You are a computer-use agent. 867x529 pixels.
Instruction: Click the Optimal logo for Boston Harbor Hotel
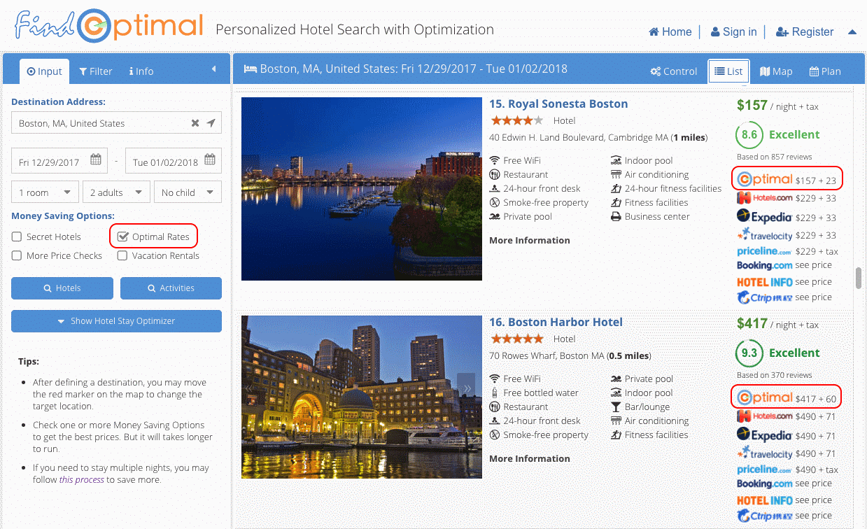[x=765, y=397]
